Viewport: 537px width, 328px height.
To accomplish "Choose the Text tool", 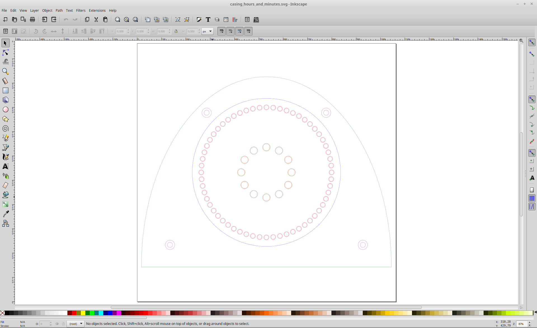I will pos(5,166).
